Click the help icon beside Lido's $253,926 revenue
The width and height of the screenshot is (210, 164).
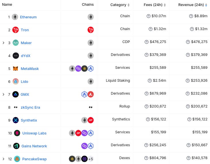point(188,81)
